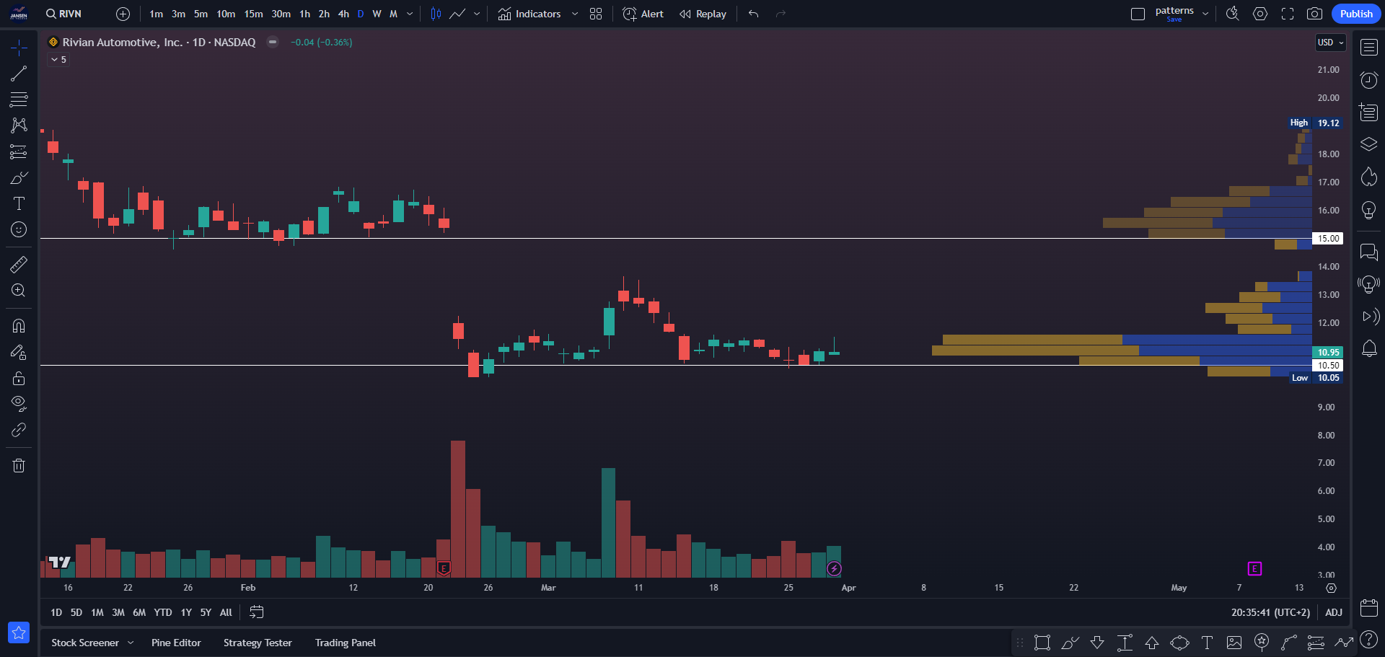Open the object tree layers icon

pyautogui.click(x=1369, y=144)
